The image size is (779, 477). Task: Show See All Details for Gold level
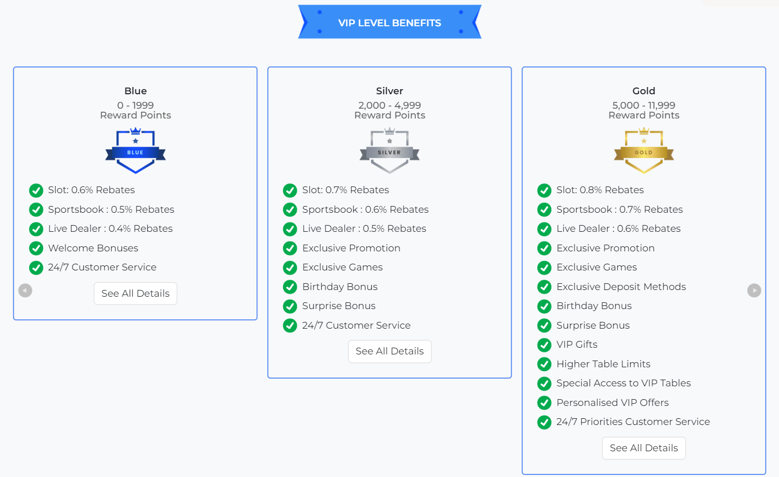(x=644, y=448)
